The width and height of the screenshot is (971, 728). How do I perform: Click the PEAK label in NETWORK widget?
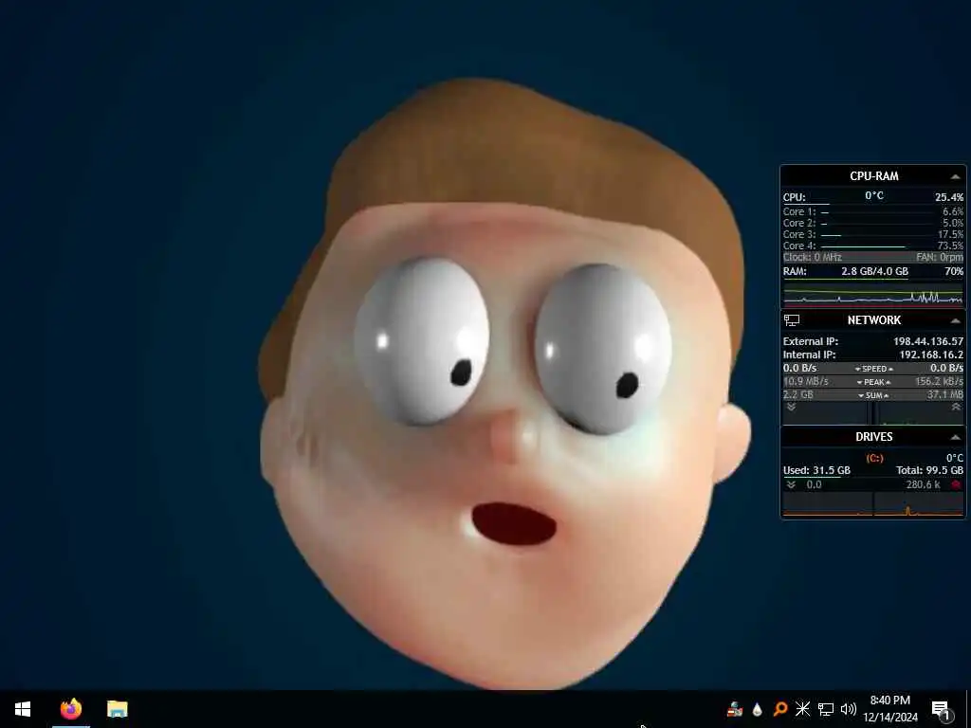(x=873, y=382)
